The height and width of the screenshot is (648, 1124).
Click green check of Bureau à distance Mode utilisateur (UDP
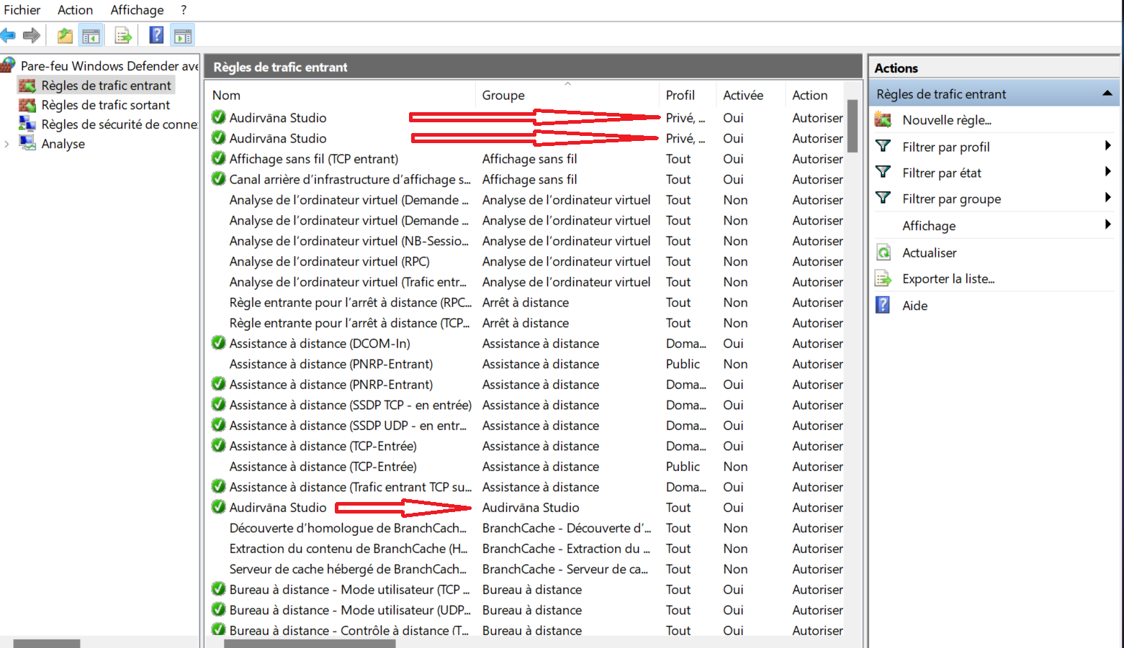coord(218,610)
